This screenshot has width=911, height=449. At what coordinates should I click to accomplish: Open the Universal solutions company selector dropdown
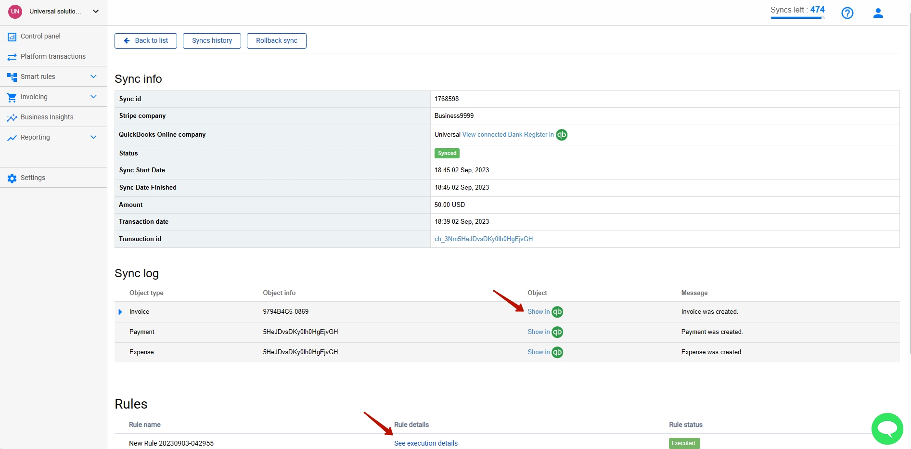pos(95,12)
